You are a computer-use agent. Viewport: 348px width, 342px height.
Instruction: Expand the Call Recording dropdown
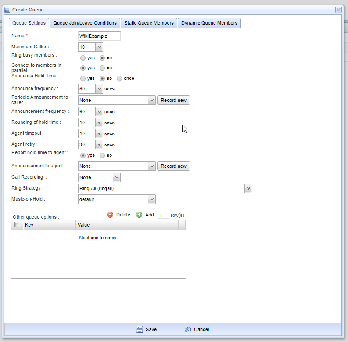point(117,177)
